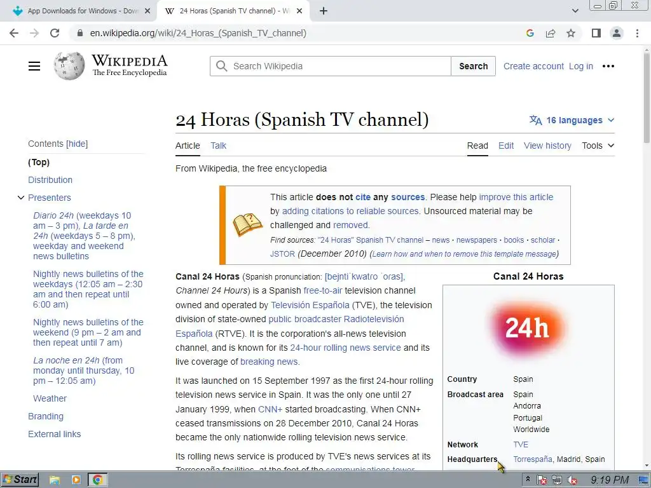Select the Read tab
Screen dimensions: 651x488
[477, 146]
